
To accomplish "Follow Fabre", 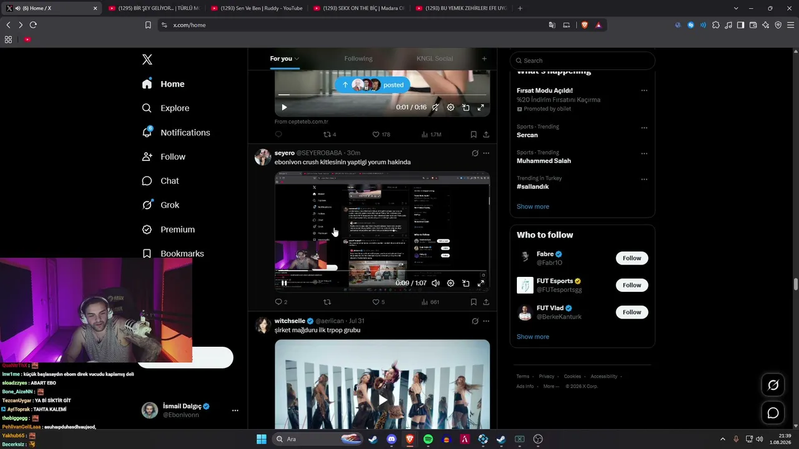I will tap(632, 258).
